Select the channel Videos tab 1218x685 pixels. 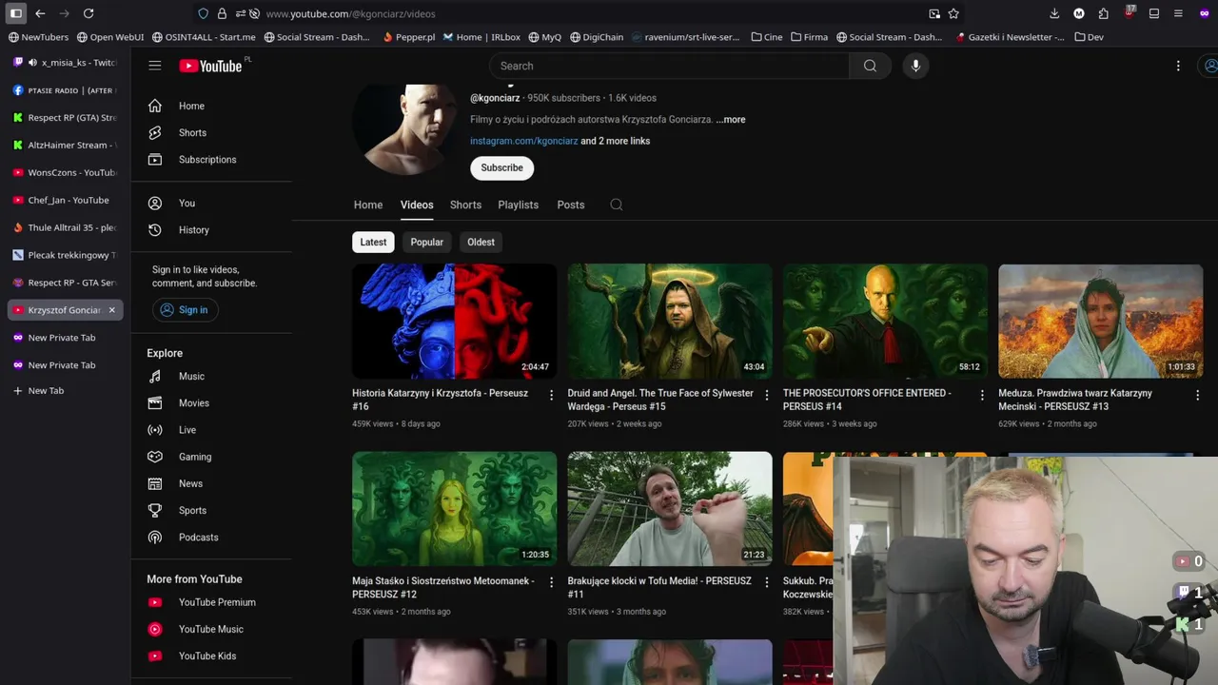(417, 205)
